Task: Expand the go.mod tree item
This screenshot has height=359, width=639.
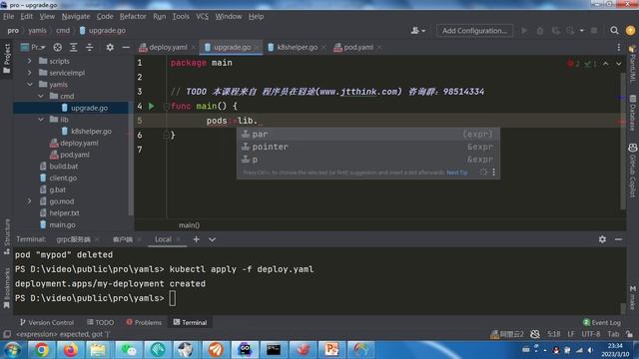Action: [x=29, y=201]
